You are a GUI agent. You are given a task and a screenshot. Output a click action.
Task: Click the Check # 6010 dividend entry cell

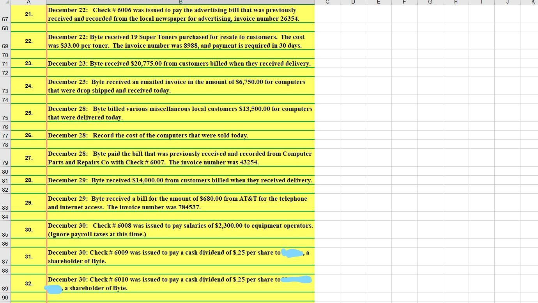[180, 283]
